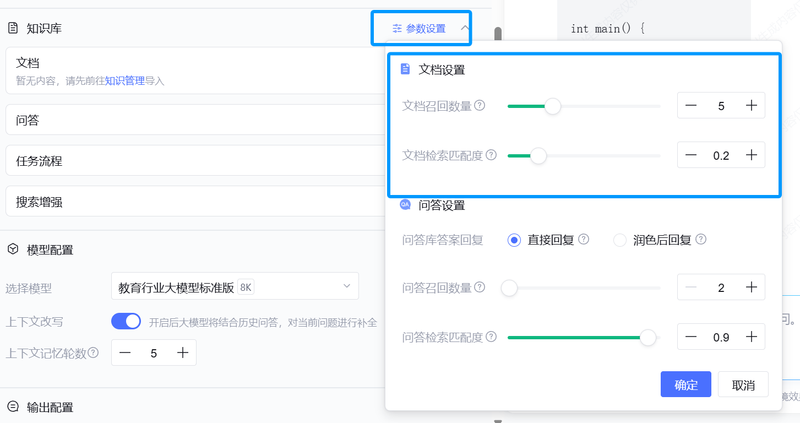Open the 参数设置 parameter settings link
Viewport: 800px width, 423px height.
[426, 29]
